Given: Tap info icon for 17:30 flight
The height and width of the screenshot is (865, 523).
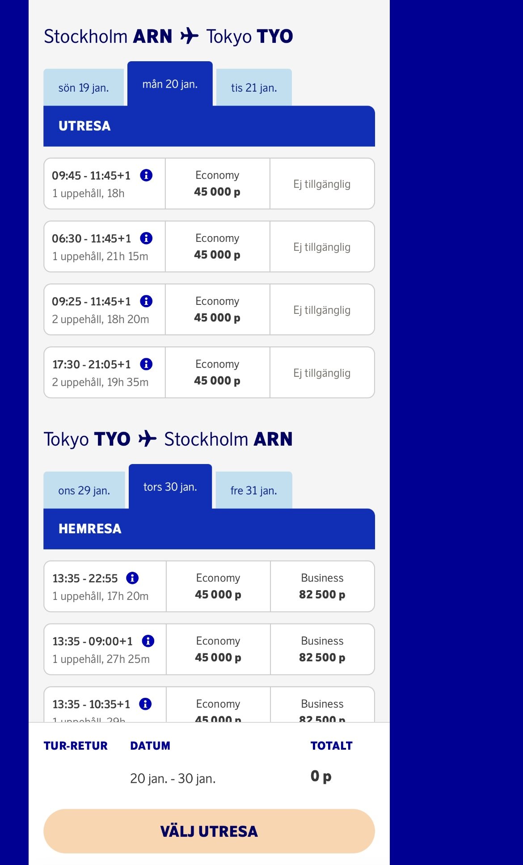Looking at the screenshot, I should point(146,364).
